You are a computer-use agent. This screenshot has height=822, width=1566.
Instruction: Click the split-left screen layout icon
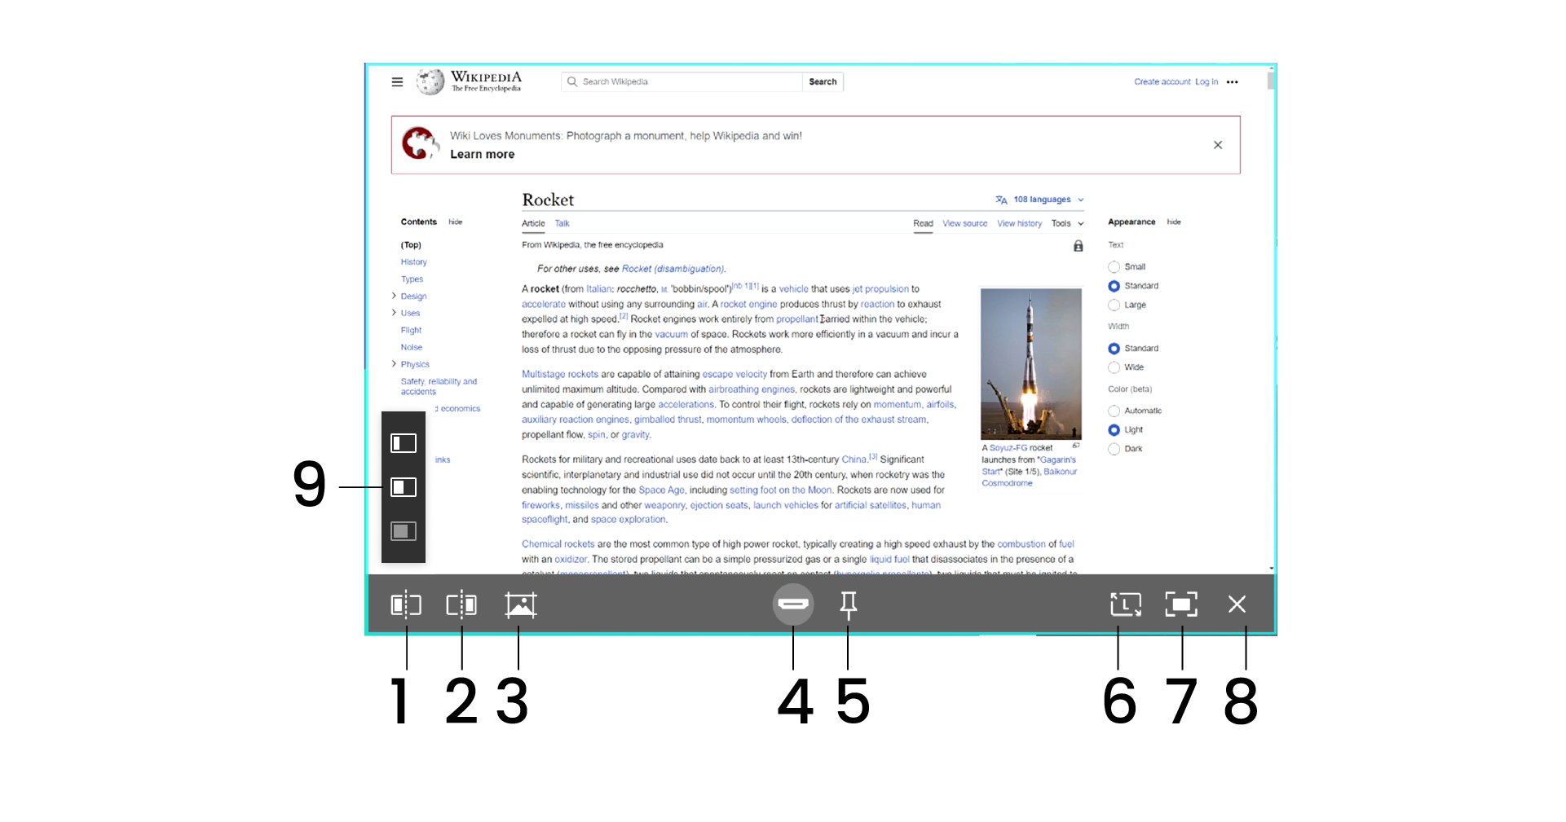(405, 604)
